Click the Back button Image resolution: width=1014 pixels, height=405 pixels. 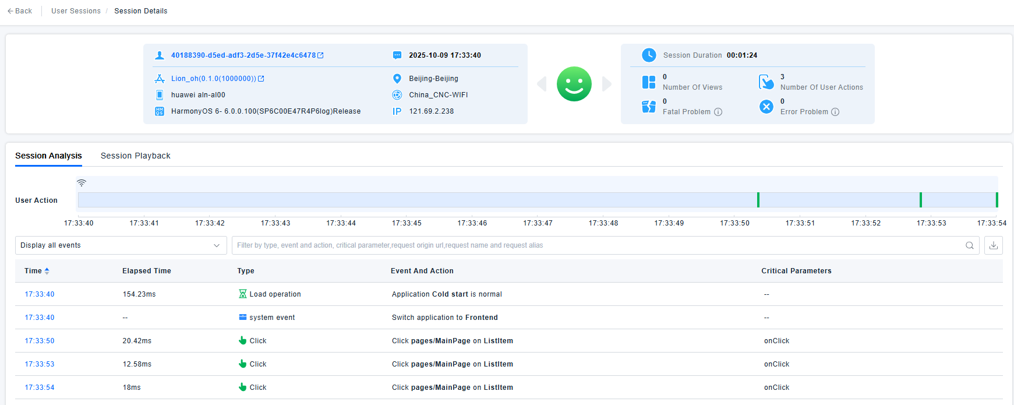click(x=20, y=11)
